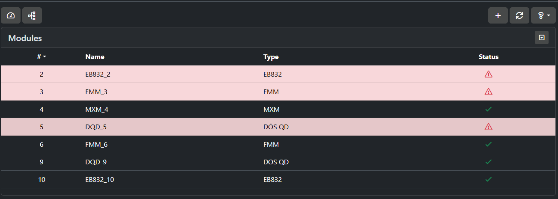558x199 pixels.
Task: Select the Type column header
Action: pos(271,56)
